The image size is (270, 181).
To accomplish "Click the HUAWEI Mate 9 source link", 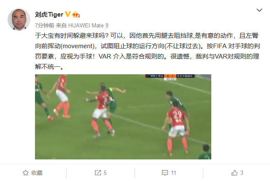I will (88, 25).
